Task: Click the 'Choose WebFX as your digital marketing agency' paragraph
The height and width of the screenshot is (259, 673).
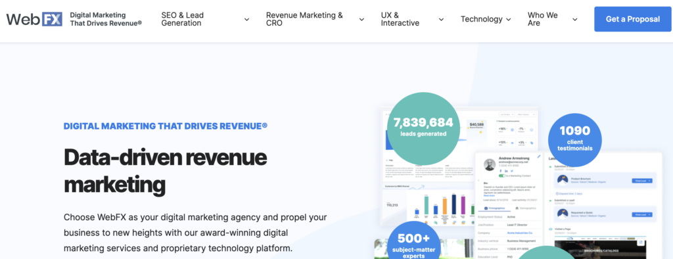Action: 195,232
